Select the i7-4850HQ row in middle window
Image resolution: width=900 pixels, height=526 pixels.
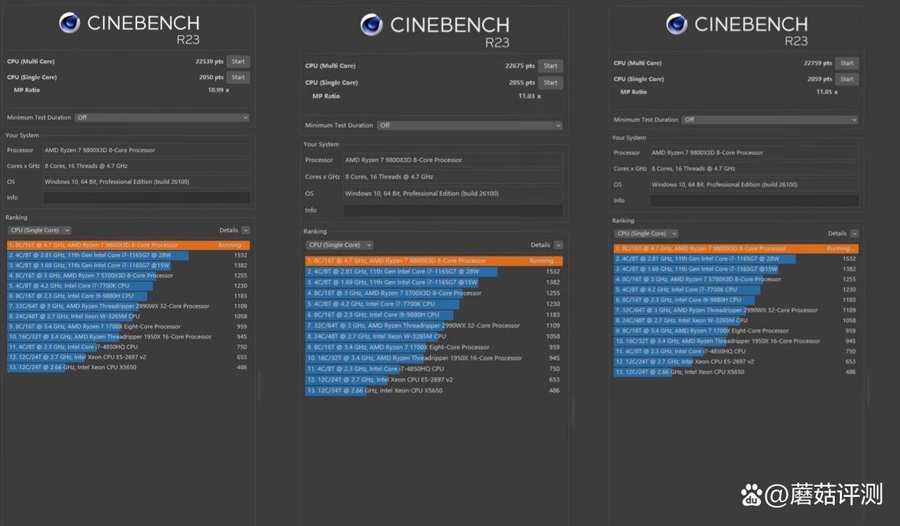434,369
